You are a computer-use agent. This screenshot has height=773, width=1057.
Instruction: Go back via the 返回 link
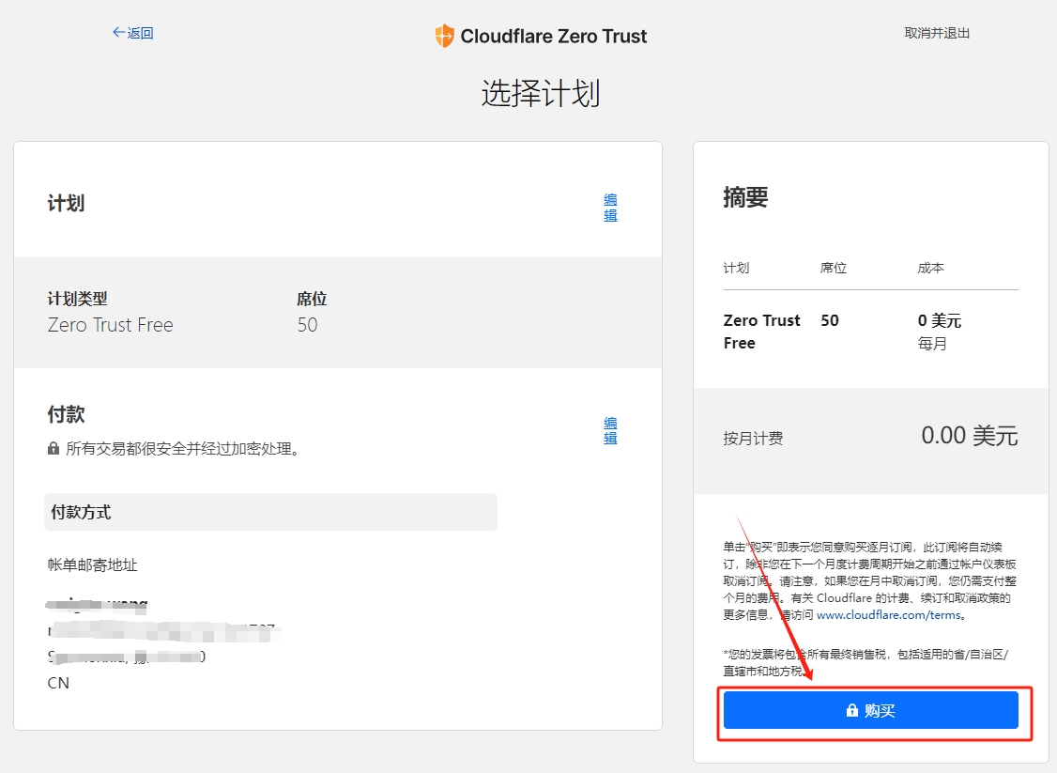132,33
